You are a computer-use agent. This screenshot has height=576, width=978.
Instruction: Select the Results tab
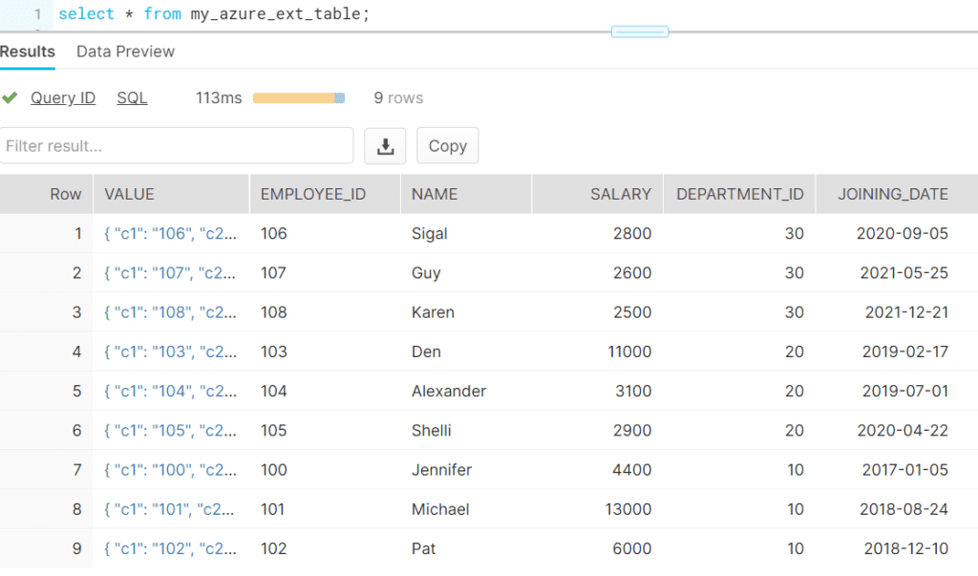point(28,52)
